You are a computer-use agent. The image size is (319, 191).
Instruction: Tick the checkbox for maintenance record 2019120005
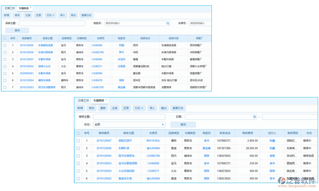point(5,45)
